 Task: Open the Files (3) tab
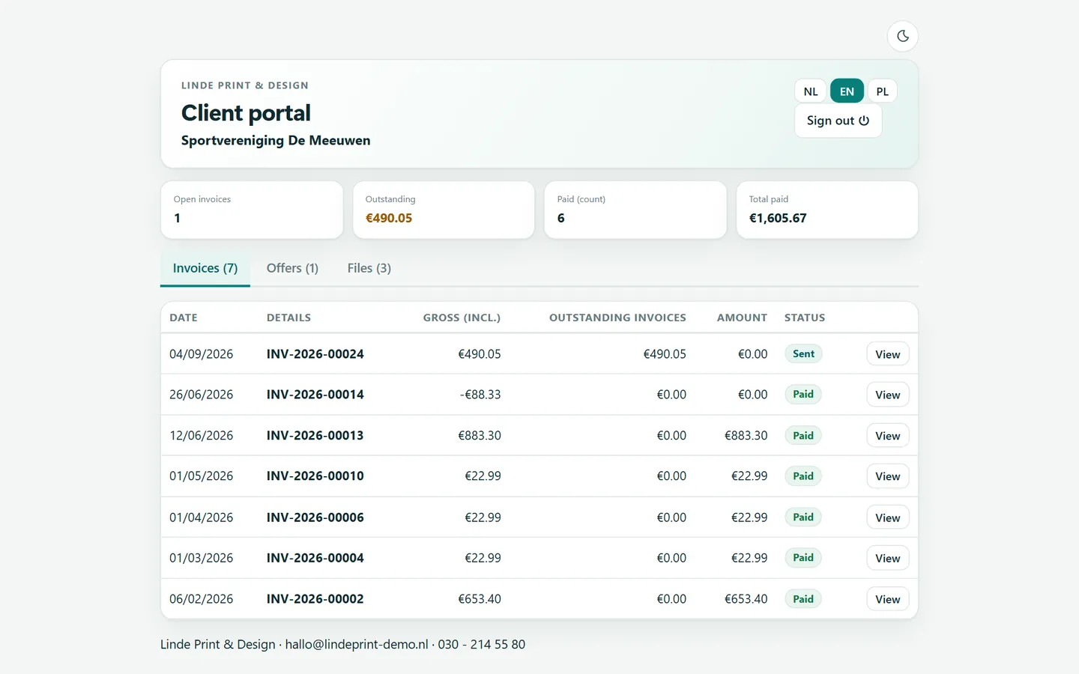[369, 268]
